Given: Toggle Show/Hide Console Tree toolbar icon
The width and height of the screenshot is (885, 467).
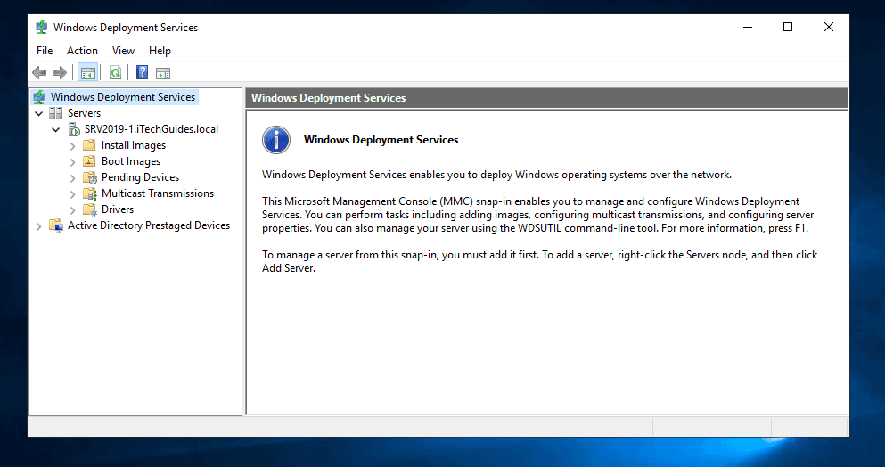Looking at the screenshot, I should (x=88, y=73).
